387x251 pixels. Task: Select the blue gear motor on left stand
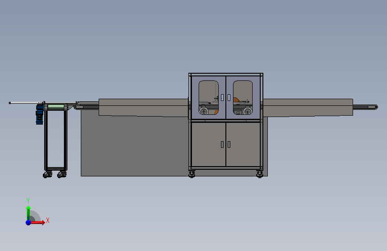coord(39,114)
